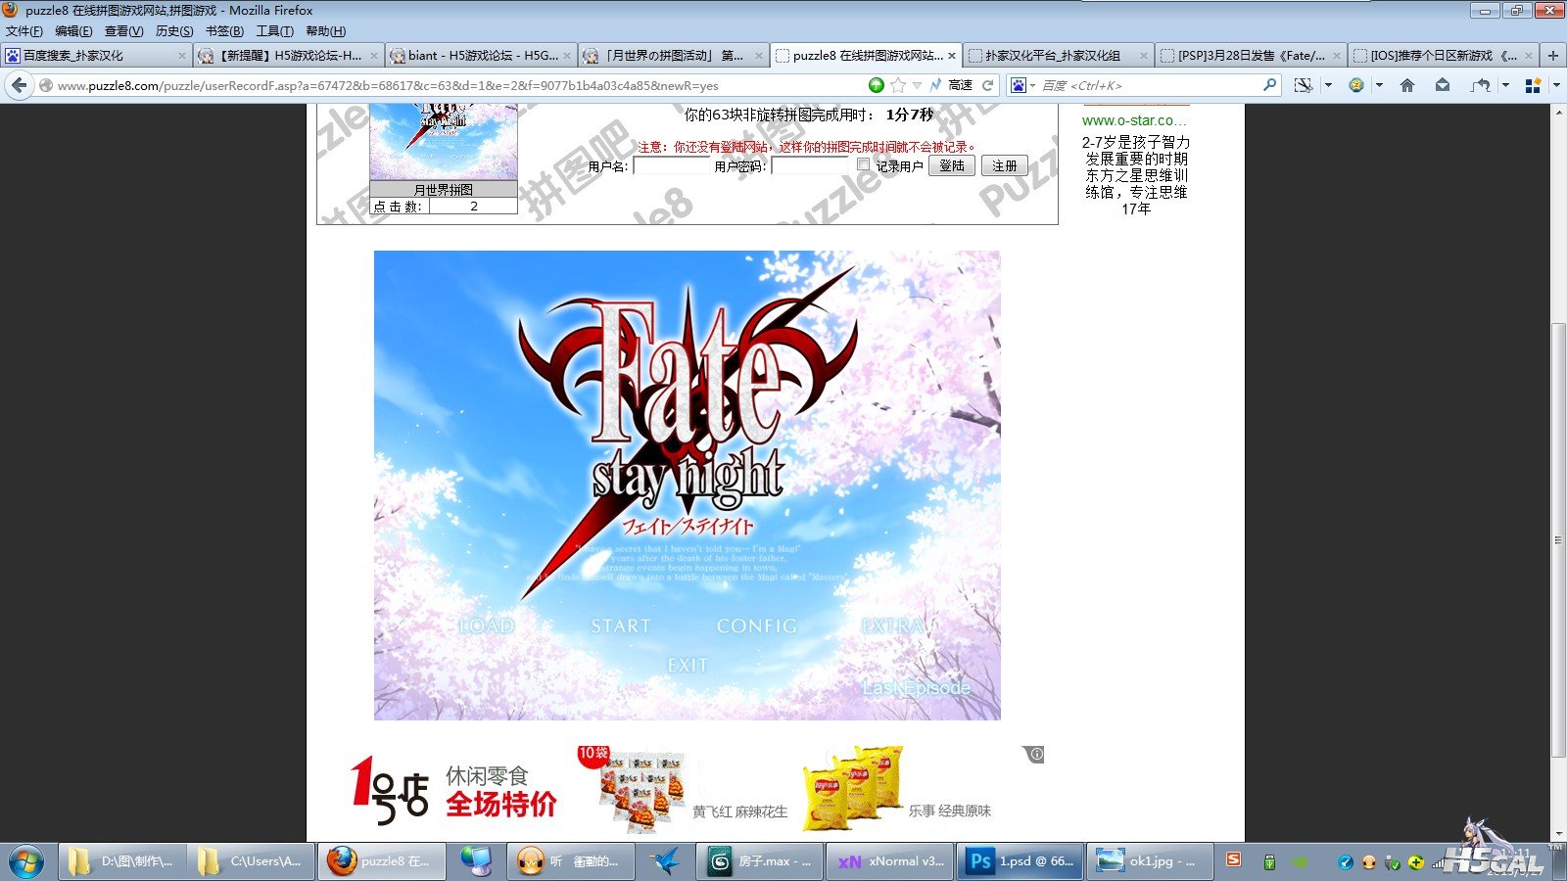Open the 查看(V) menu
This screenshot has height=881, width=1567.
click(124, 31)
